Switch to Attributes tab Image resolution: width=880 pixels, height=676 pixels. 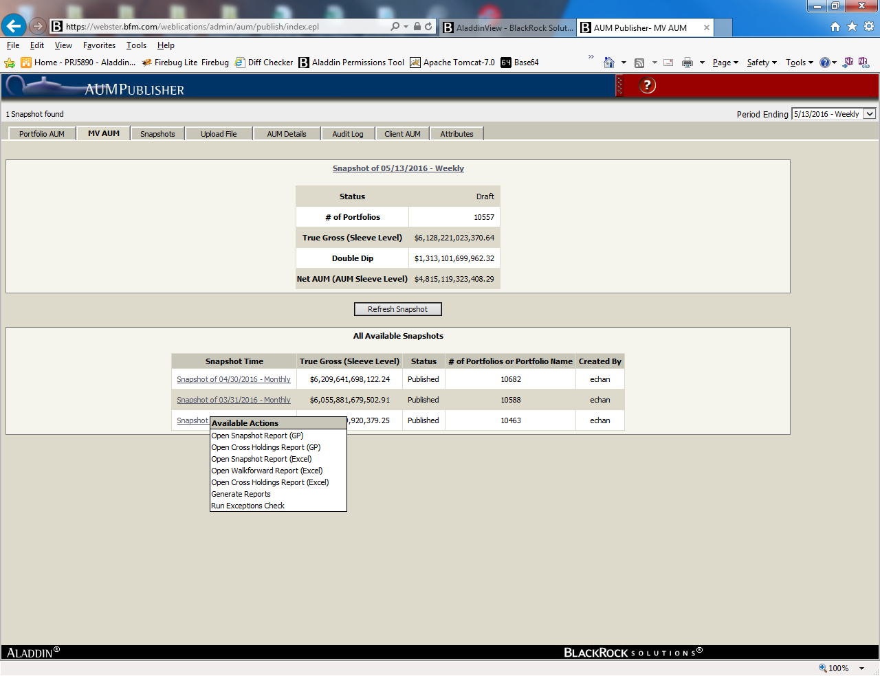pyautogui.click(x=456, y=134)
